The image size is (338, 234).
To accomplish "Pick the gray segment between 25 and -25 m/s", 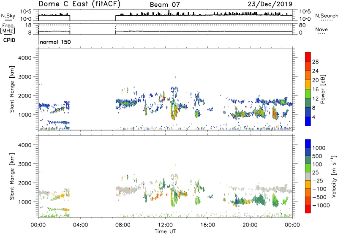I will pos(308,176).
